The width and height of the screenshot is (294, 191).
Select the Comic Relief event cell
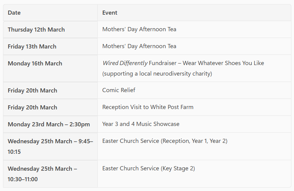point(119,90)
